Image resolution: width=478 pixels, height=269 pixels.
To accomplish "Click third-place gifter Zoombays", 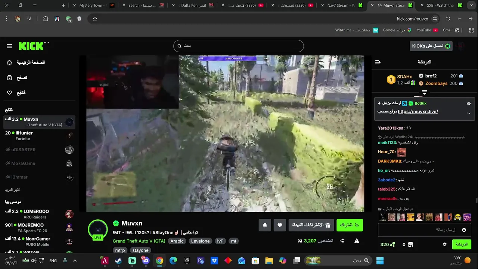I will pyautogui.click(x=436, y=83).
